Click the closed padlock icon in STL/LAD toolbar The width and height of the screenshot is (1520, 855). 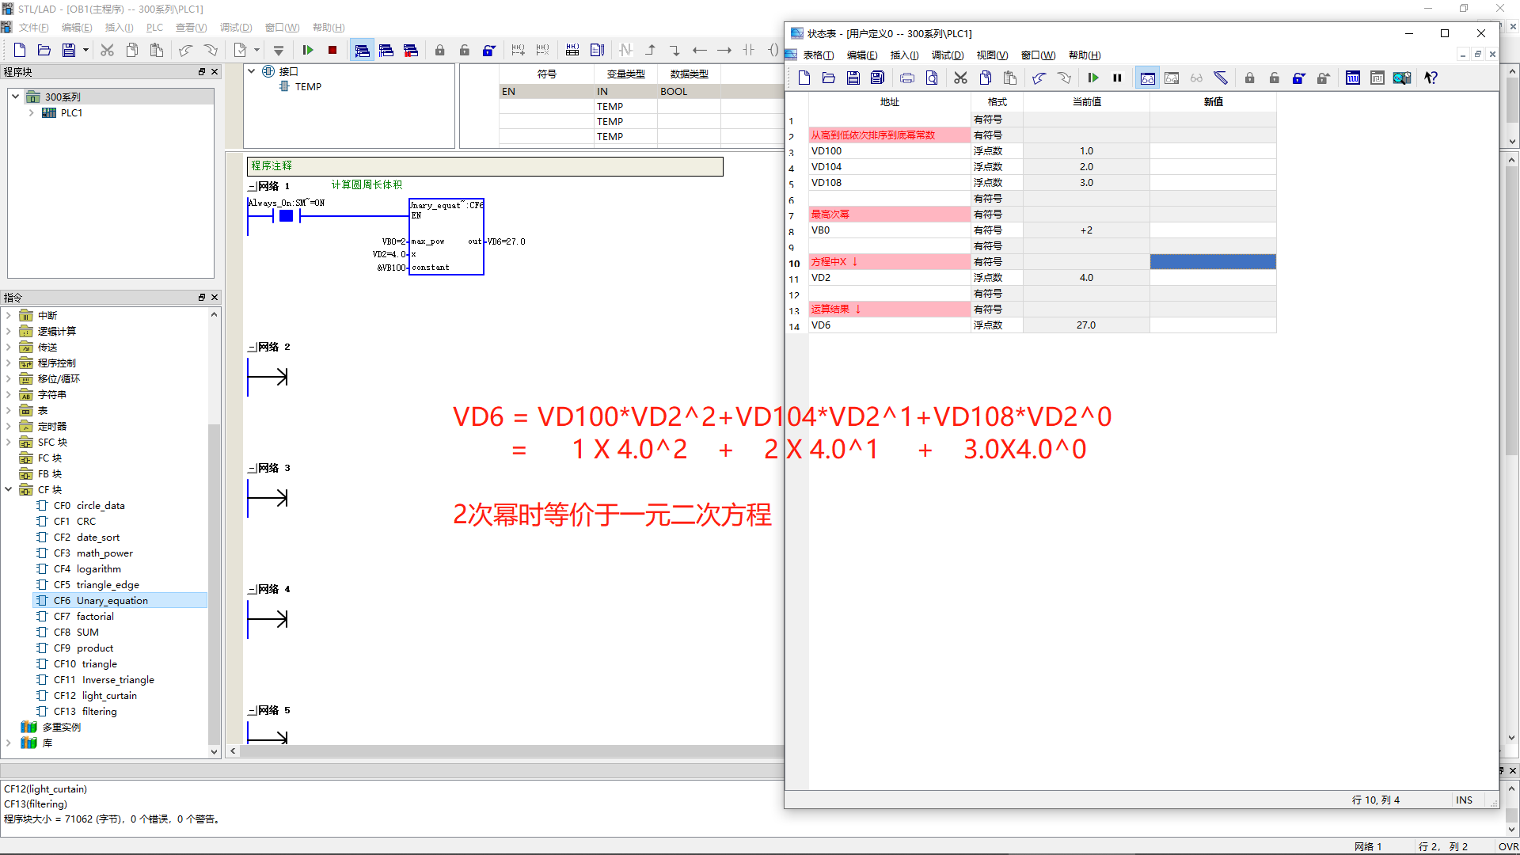coord(439,51)
